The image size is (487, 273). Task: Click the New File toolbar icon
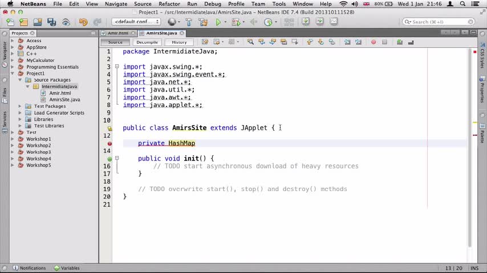pos(10,22)
